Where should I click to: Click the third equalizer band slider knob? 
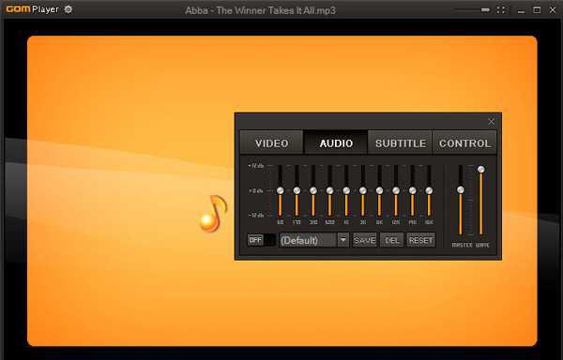point(313,190)
